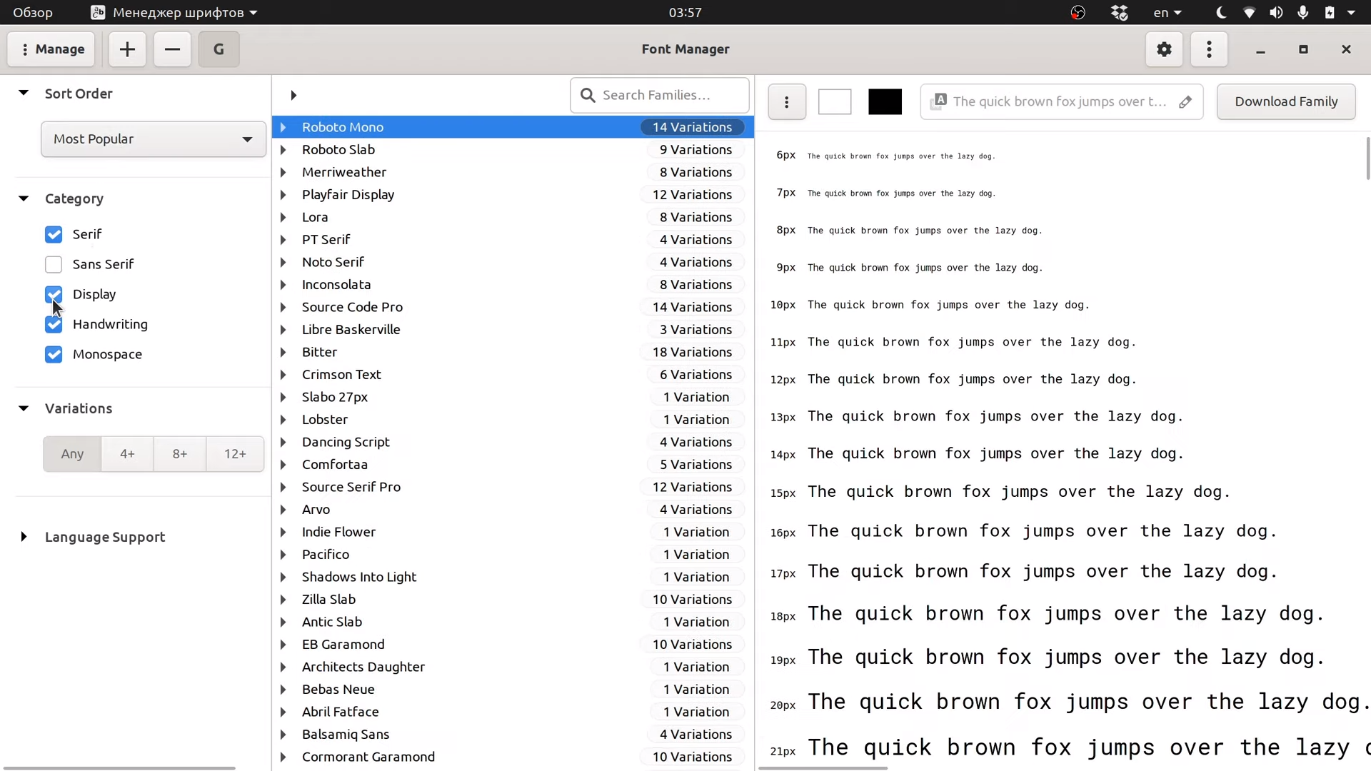1371x771 pixels.
Task: Select the 8+ variations filter
Action: (x=180, y=454)
